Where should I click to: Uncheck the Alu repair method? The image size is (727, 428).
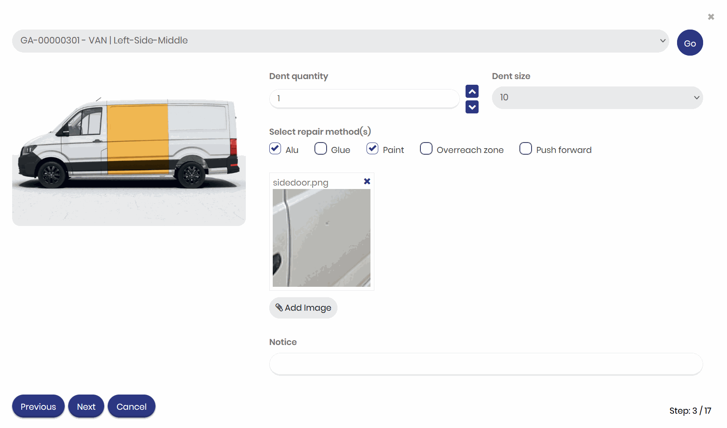pos(275,149)
